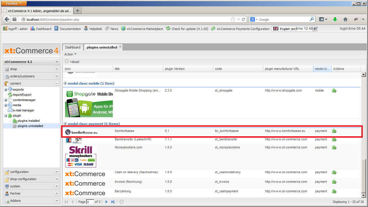Select the xt:Commerce 4.1 Admin browser tab

click(x=37, y=11)
